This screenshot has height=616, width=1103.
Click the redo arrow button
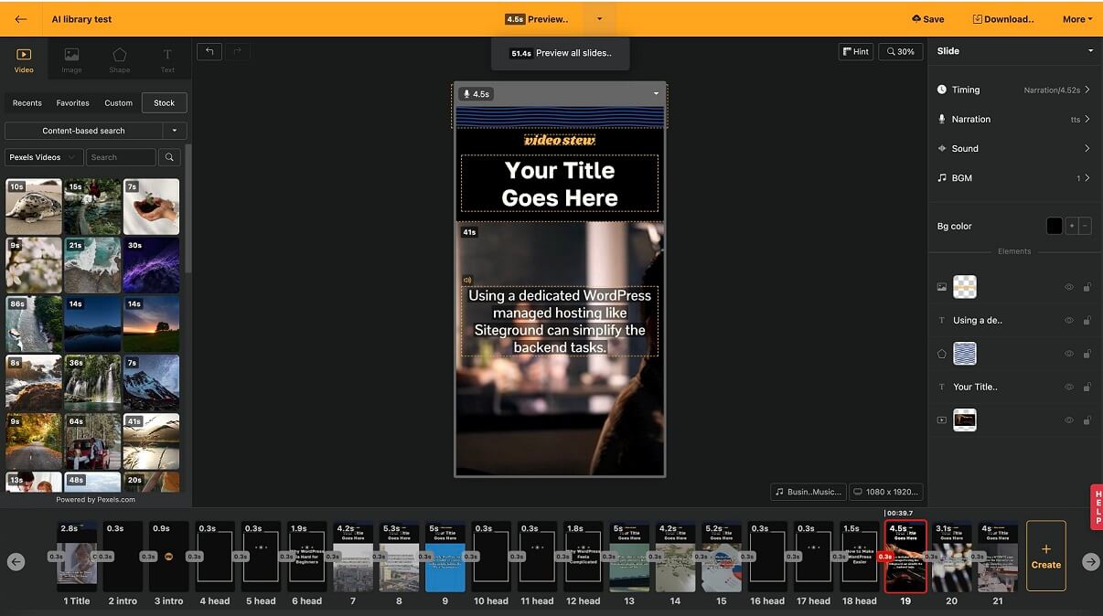click(x=236, y=52)
